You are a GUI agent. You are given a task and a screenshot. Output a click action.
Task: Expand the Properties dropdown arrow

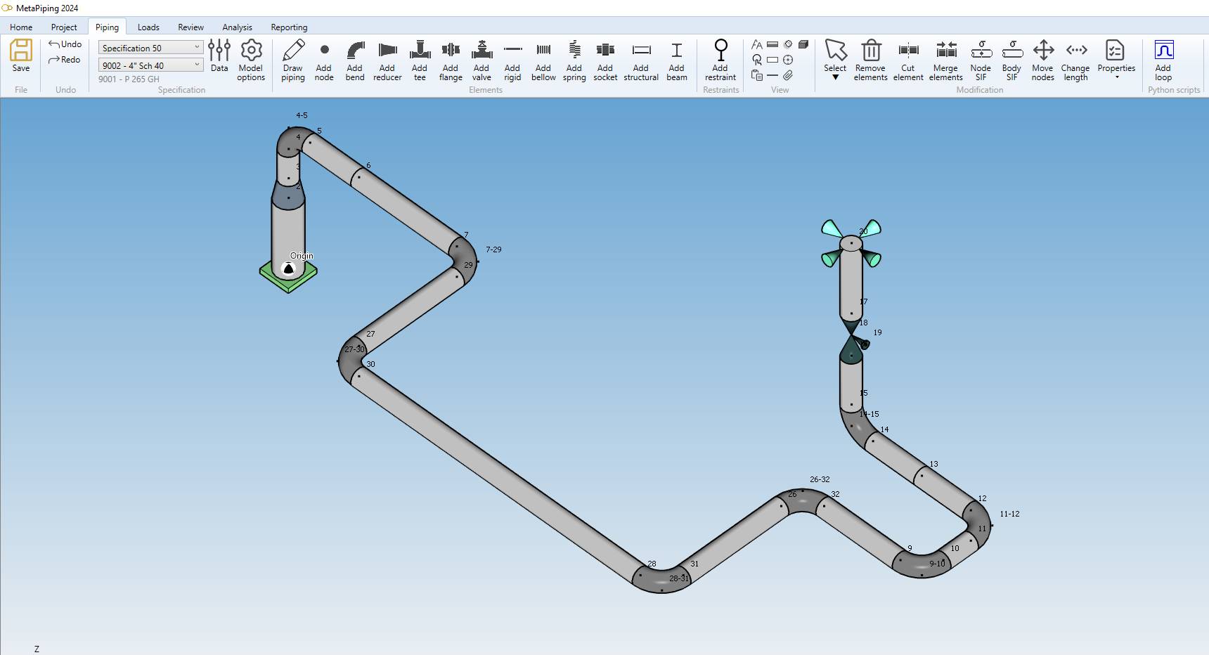pyautogui.click(x=1117, y=77)
